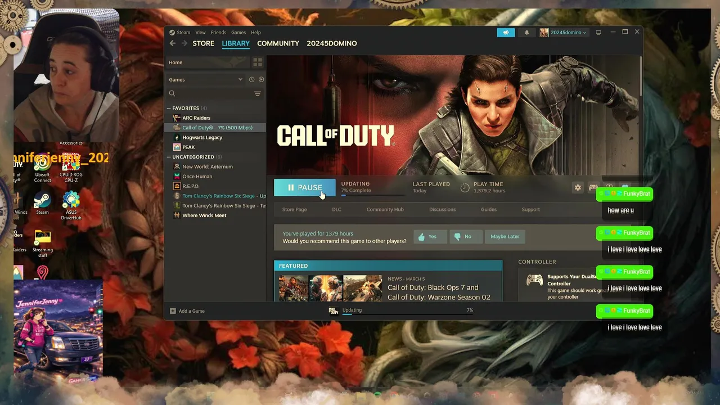This screenshot has height=405, width=720.
Task: Open Steam desktop shortcut
Action: point(42,204)
